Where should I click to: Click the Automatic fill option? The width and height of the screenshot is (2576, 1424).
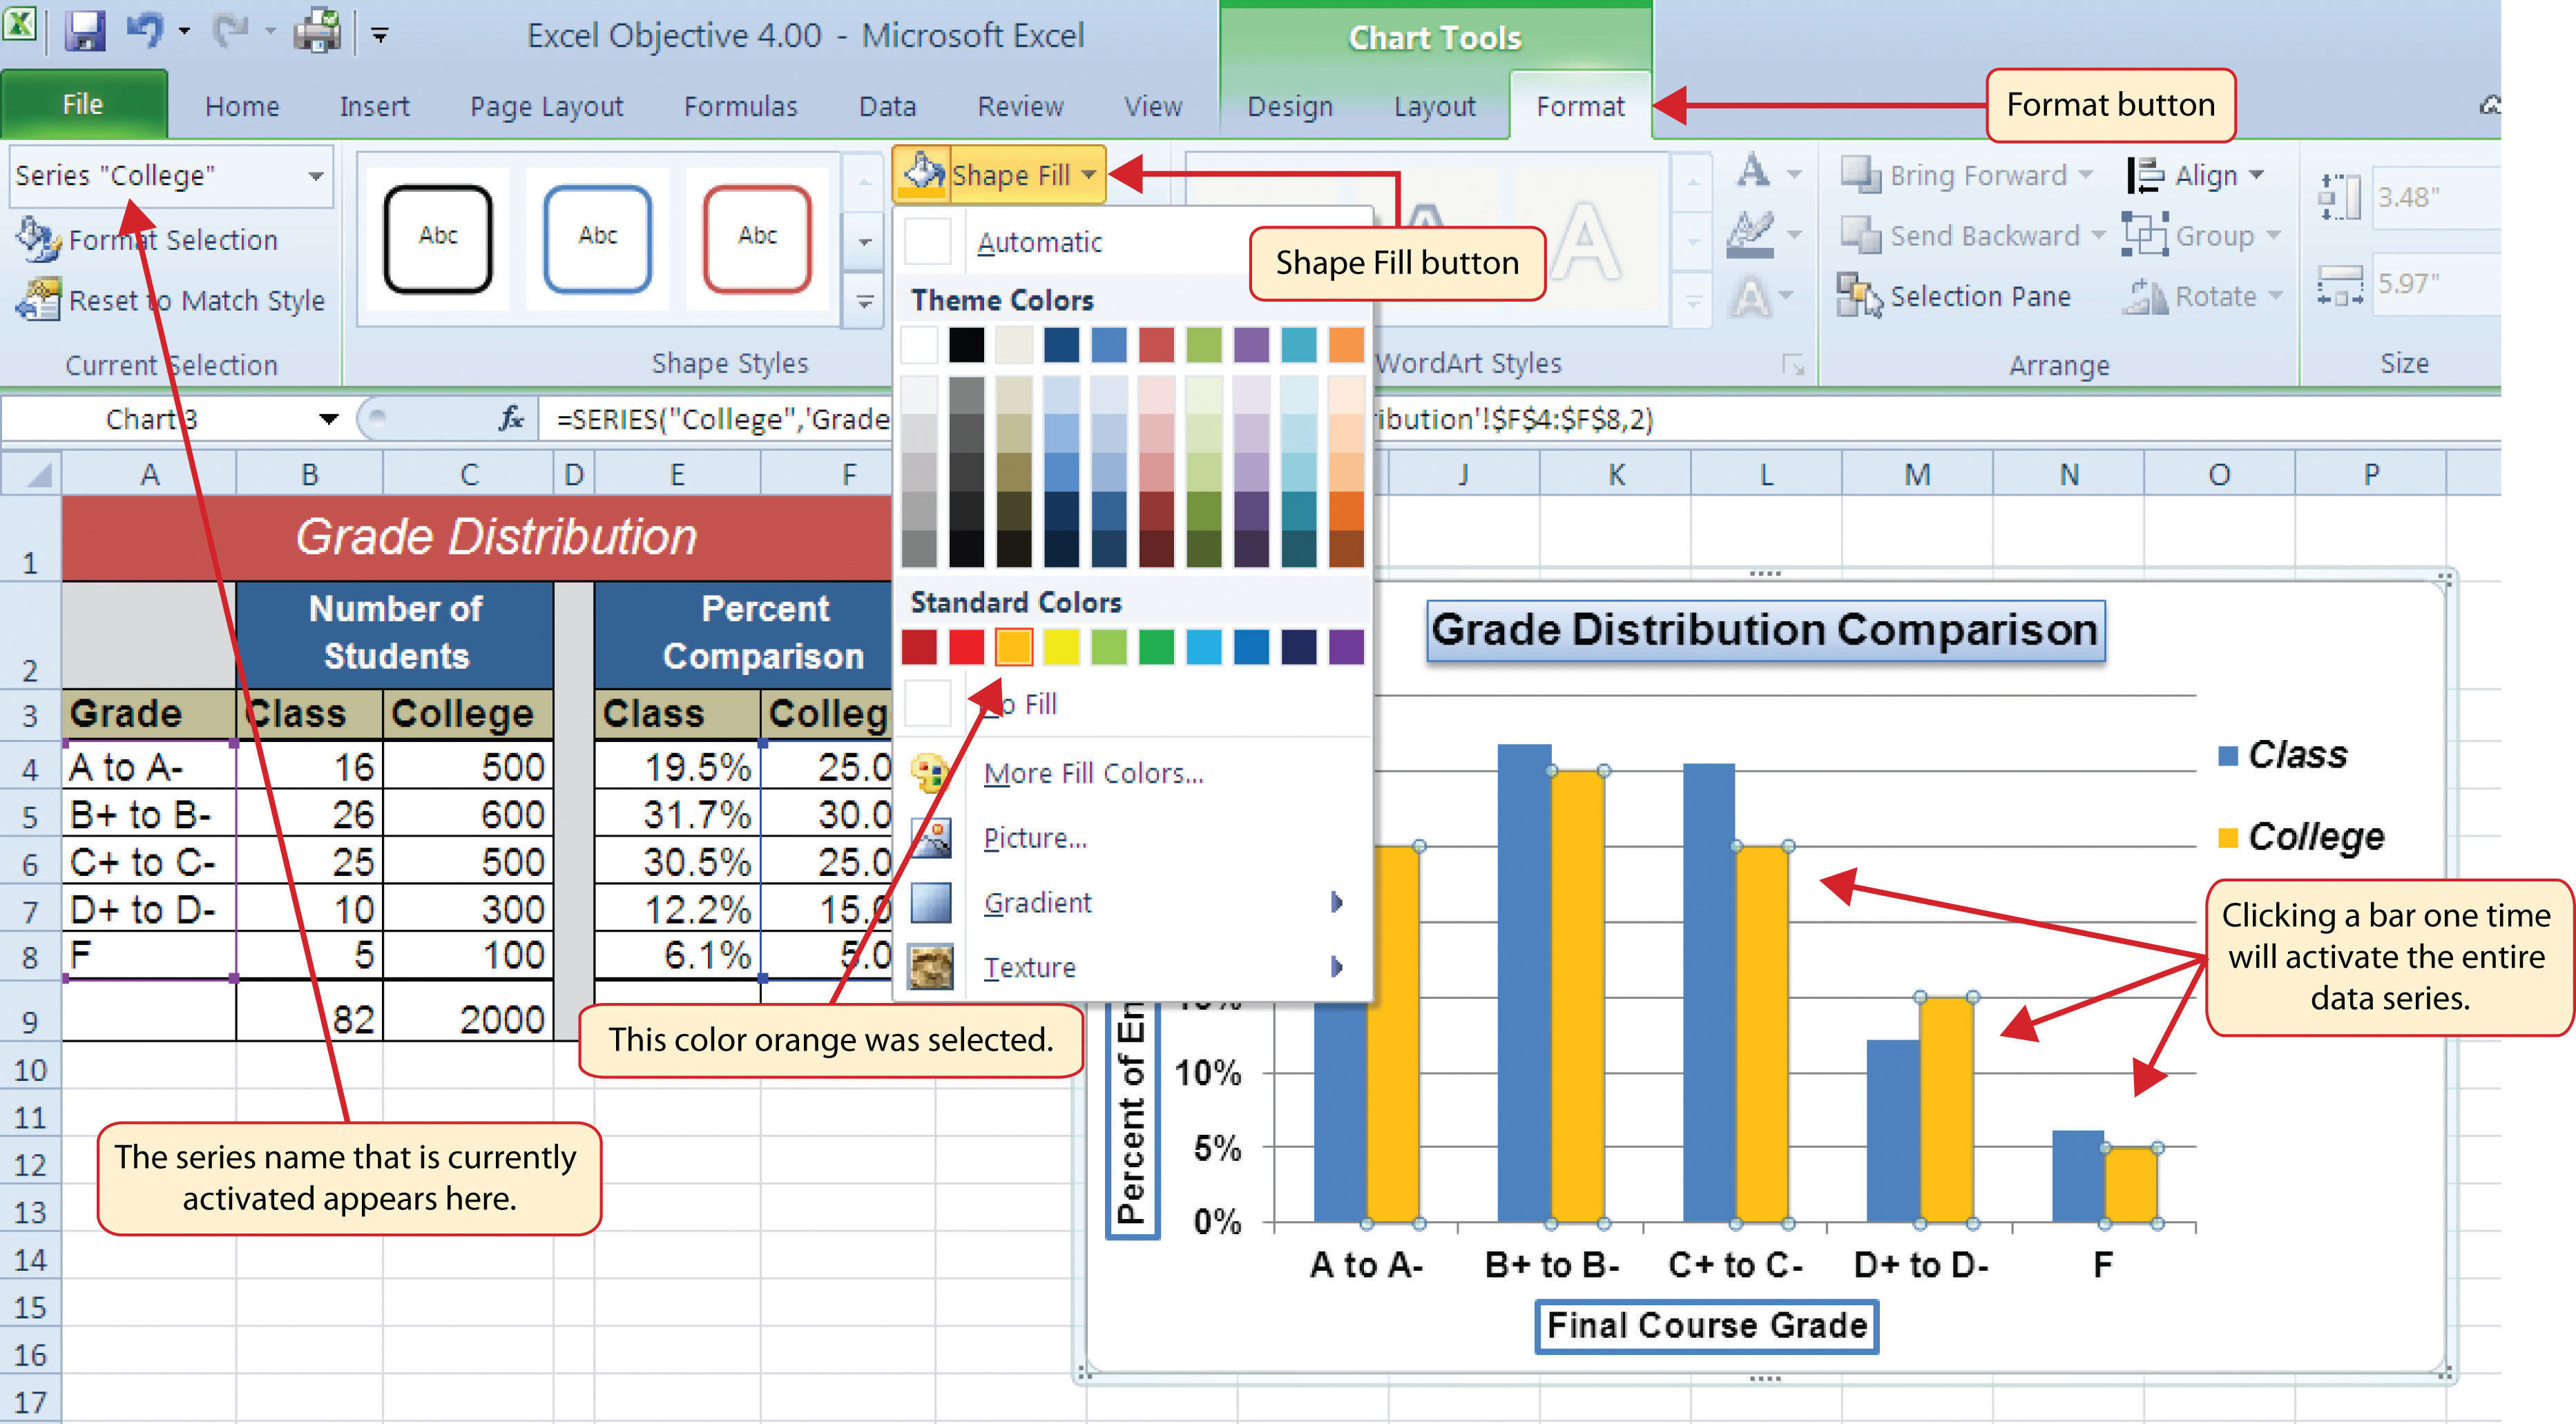point(1037,242)
